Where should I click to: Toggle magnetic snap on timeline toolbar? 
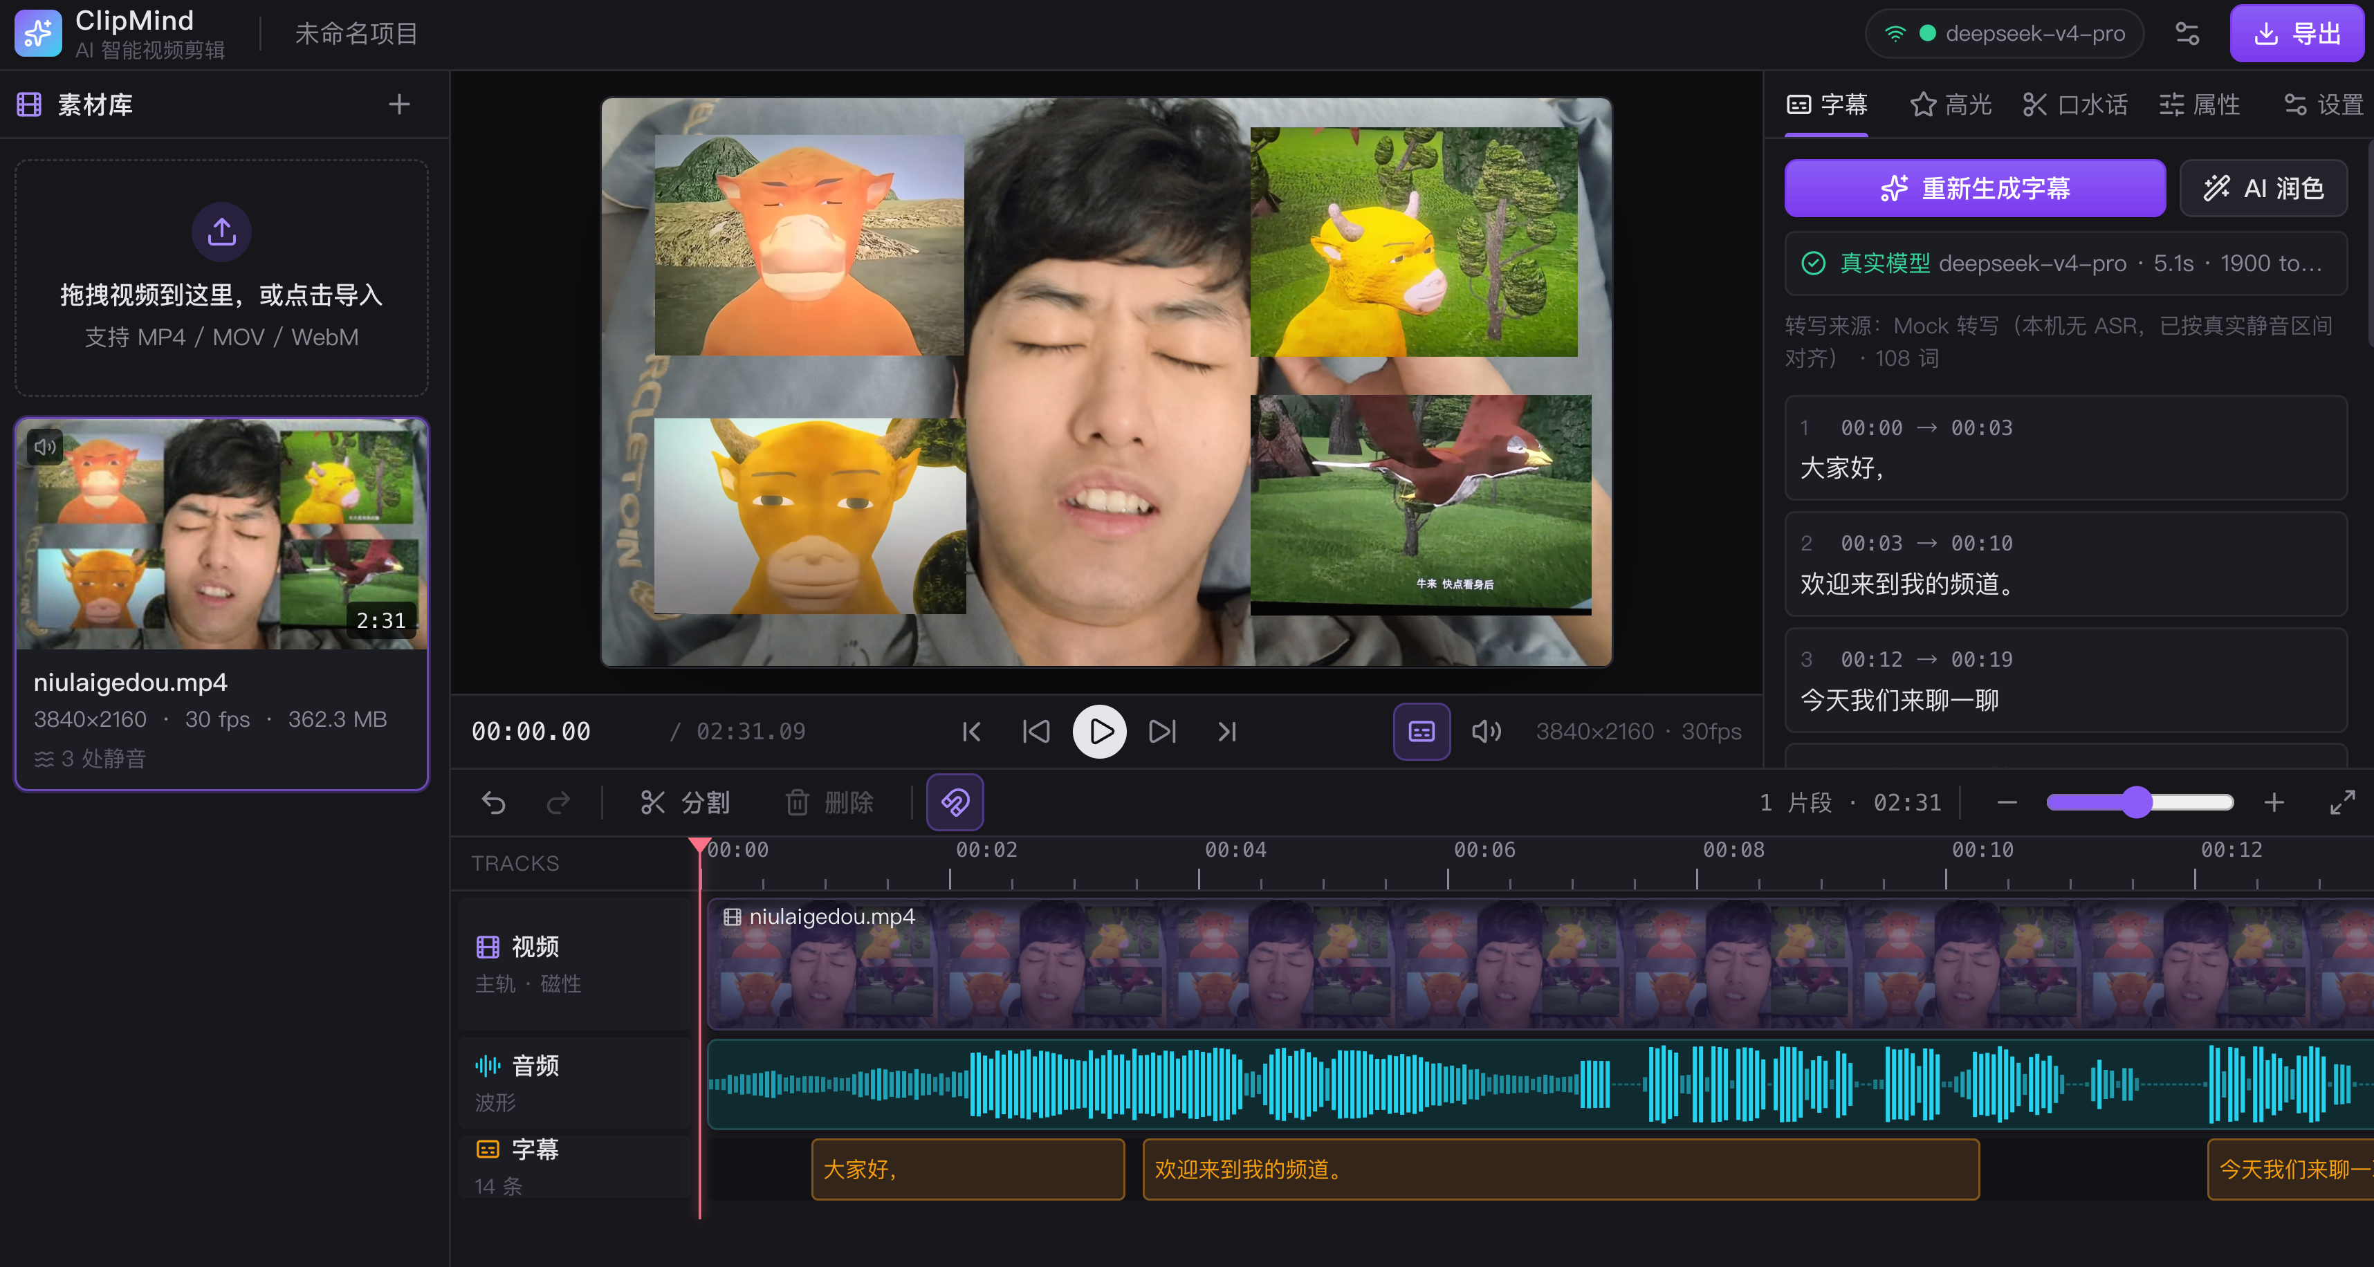955,802
